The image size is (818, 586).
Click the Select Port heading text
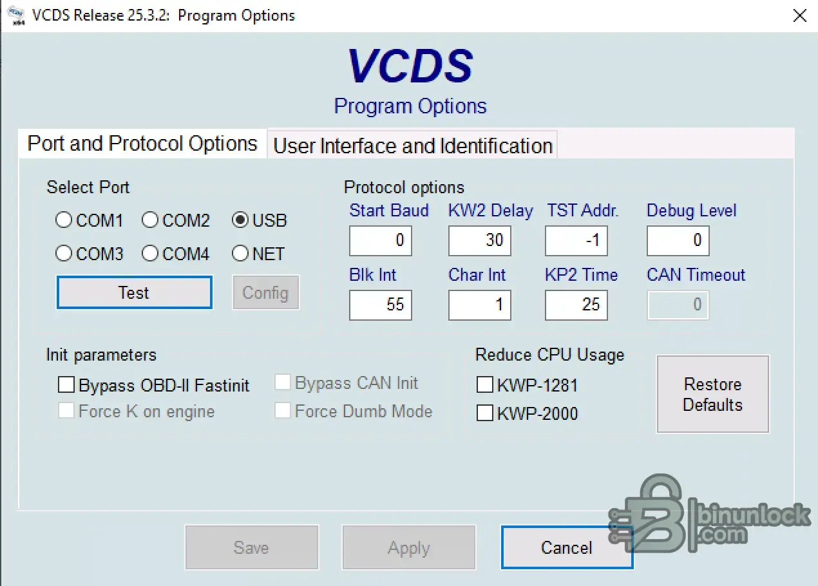pos(88,187)
